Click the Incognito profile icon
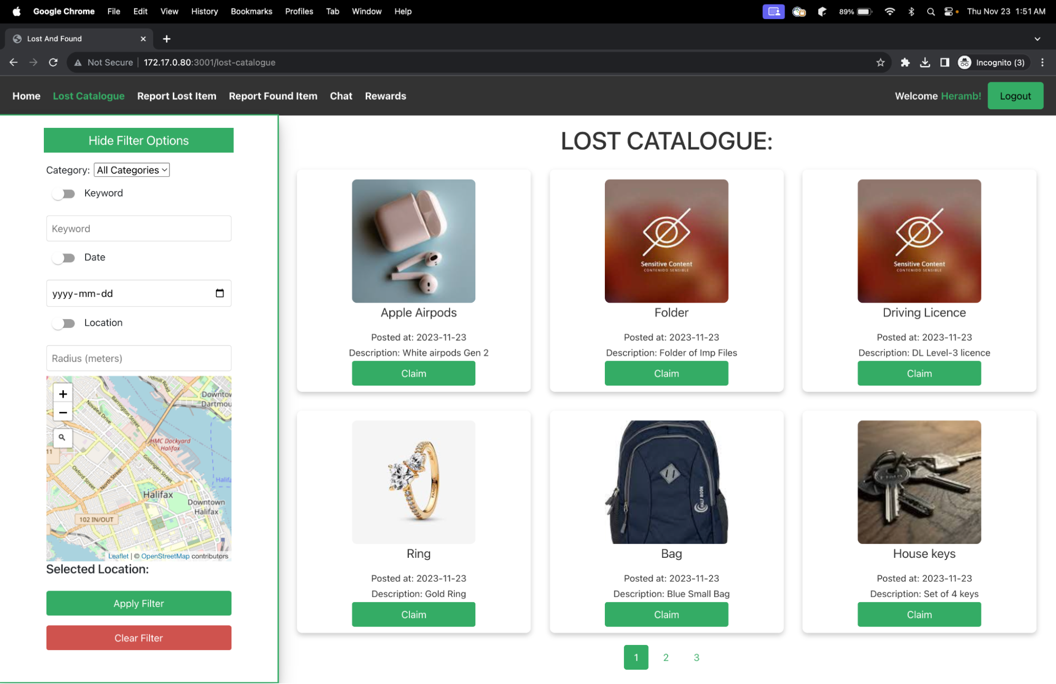The height and width of the screenshot is (684, 1056). tap(964, 62)
